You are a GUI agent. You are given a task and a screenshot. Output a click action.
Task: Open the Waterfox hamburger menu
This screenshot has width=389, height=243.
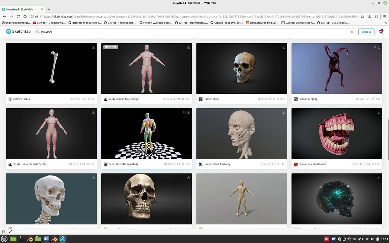click(385, 17)
